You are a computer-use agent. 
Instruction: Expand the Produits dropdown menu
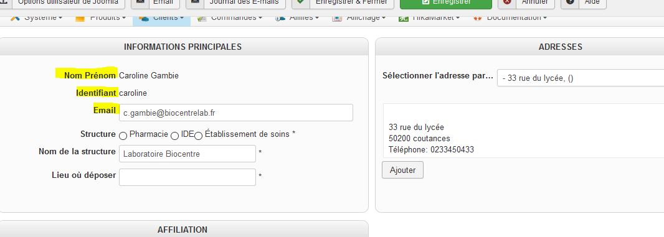coord(100,18)
